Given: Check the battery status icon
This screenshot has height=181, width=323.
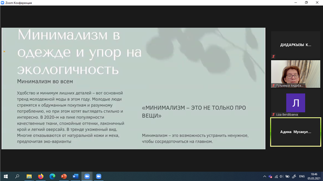Looking at the screenshot, I should coord(287,176).
